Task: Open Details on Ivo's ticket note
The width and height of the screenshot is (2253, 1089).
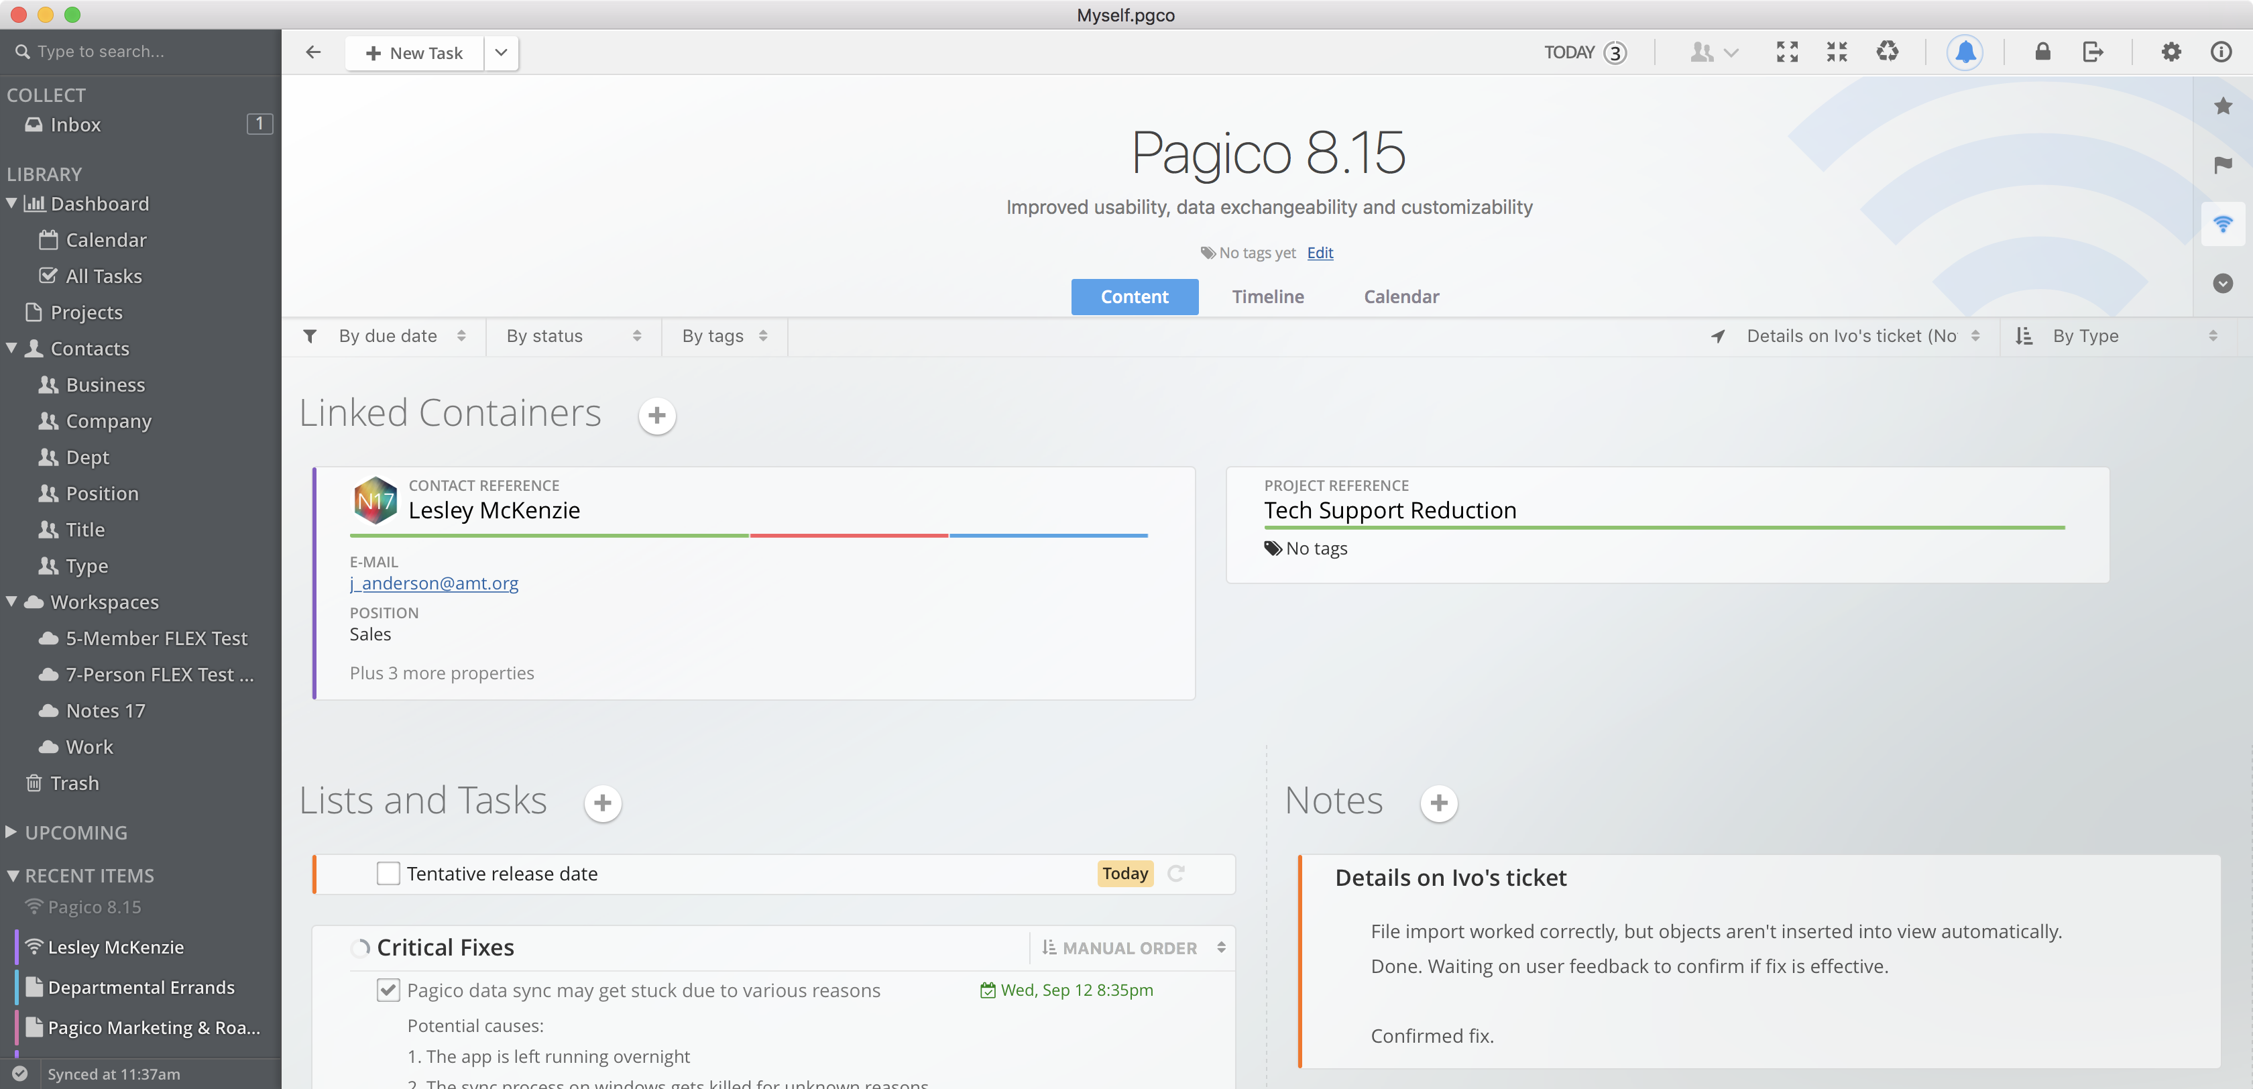Action: click(x=1450, y=878)
